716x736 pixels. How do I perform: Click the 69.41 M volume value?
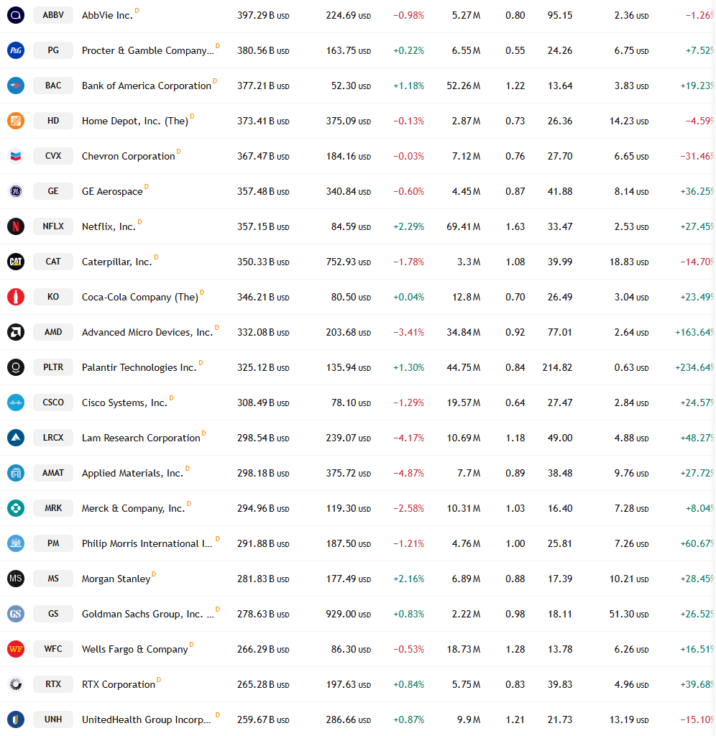tap(464, 226)
